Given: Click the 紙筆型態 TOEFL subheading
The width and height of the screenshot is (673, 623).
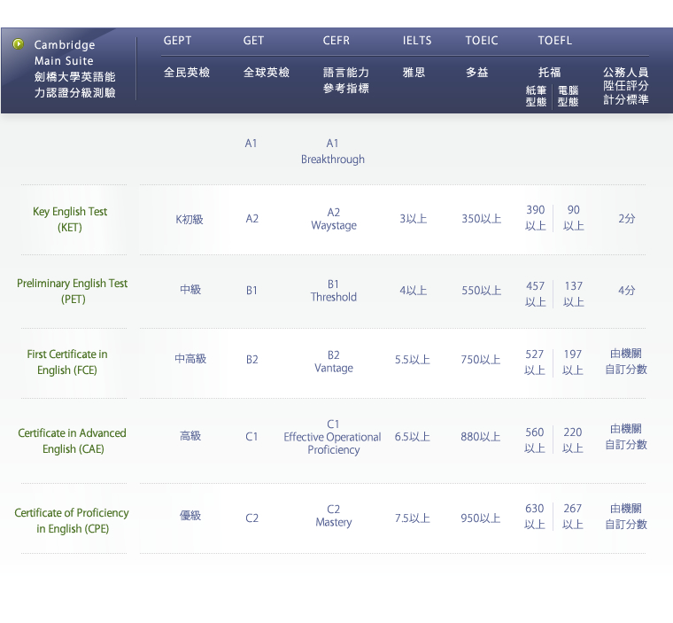Looking at the screenshot, I should [536, 97].
